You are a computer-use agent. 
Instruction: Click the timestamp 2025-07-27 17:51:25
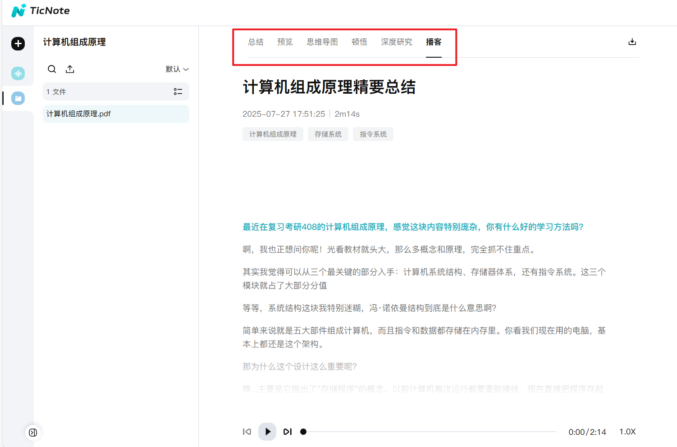(x=284, y=114)
